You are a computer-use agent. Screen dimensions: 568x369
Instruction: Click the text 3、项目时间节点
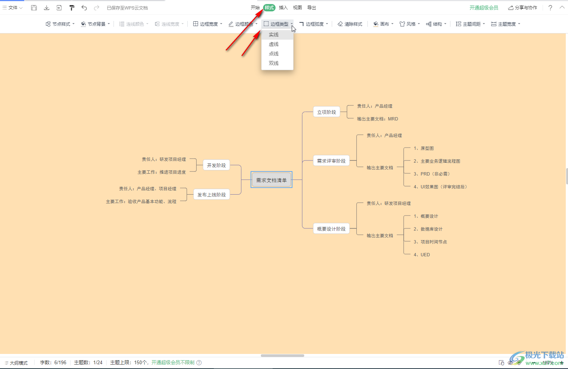click(430, 242)
